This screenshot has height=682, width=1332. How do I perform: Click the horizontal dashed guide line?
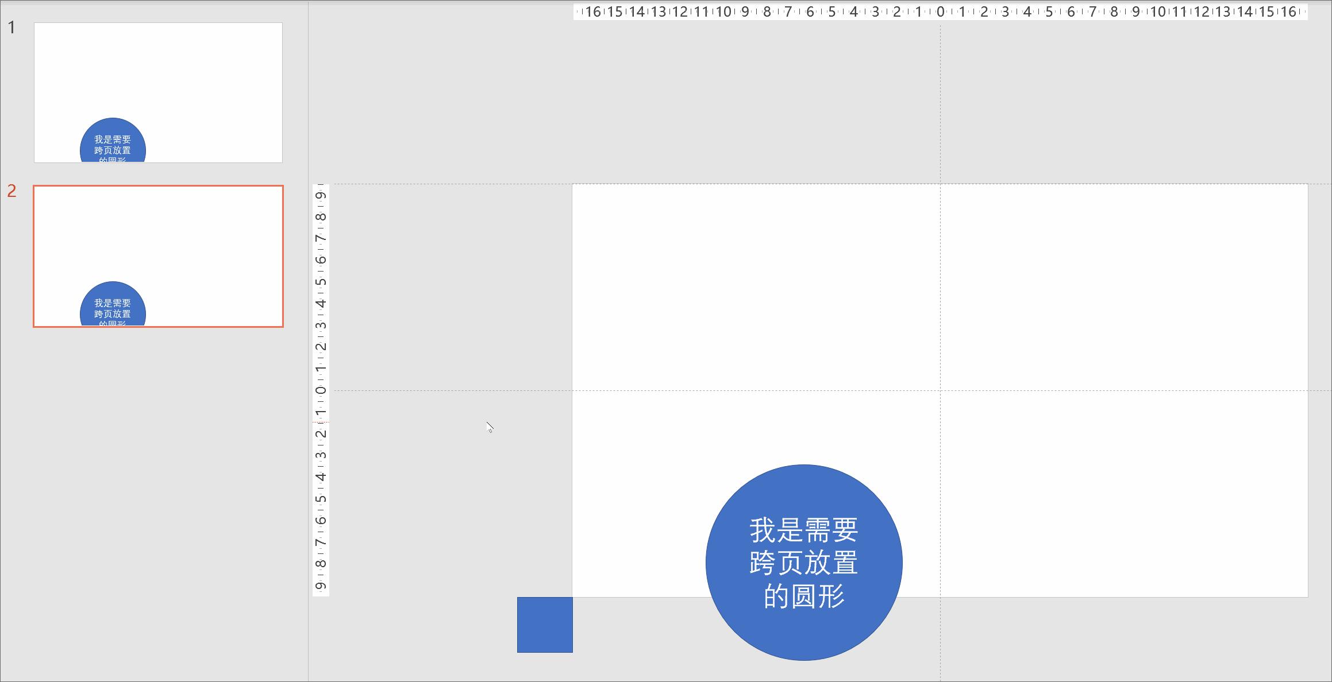[x=1092, y=391]
